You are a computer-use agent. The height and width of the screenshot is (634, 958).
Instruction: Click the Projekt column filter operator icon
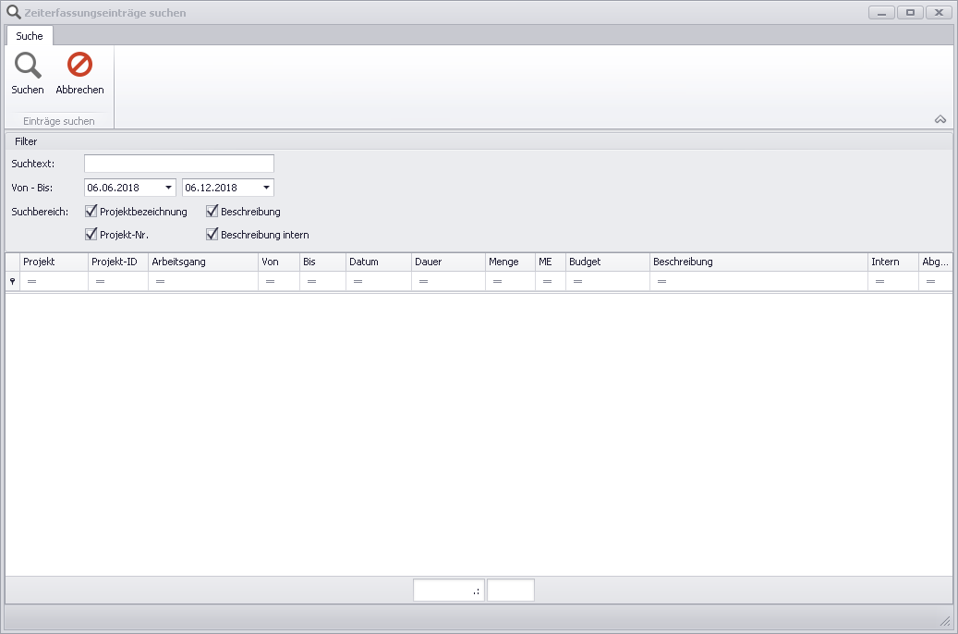point(31,281)
